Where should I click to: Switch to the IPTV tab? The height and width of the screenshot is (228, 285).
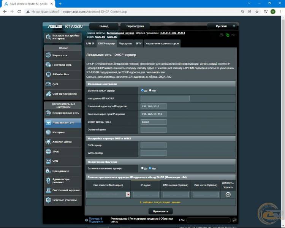point(139,43)
